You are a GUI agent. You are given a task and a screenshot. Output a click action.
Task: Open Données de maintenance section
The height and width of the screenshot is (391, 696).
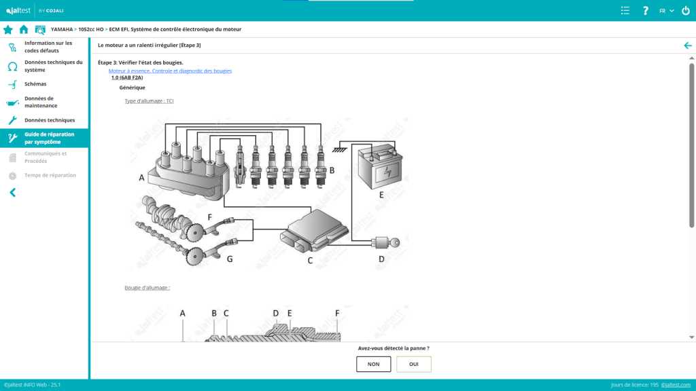(x=41, y=102)
